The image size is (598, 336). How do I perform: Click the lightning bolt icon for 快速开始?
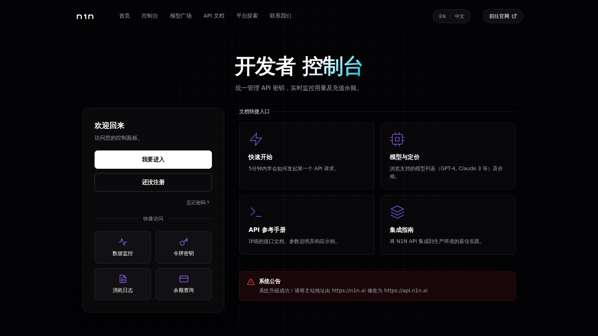coord(256,139)
